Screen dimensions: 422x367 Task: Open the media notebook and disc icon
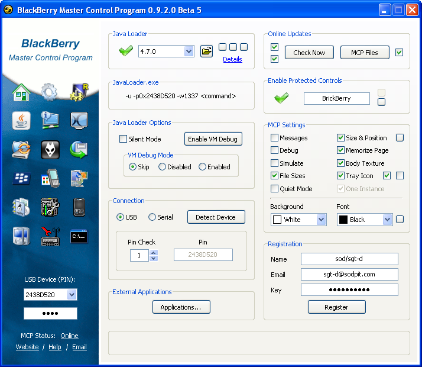[21, 207]
